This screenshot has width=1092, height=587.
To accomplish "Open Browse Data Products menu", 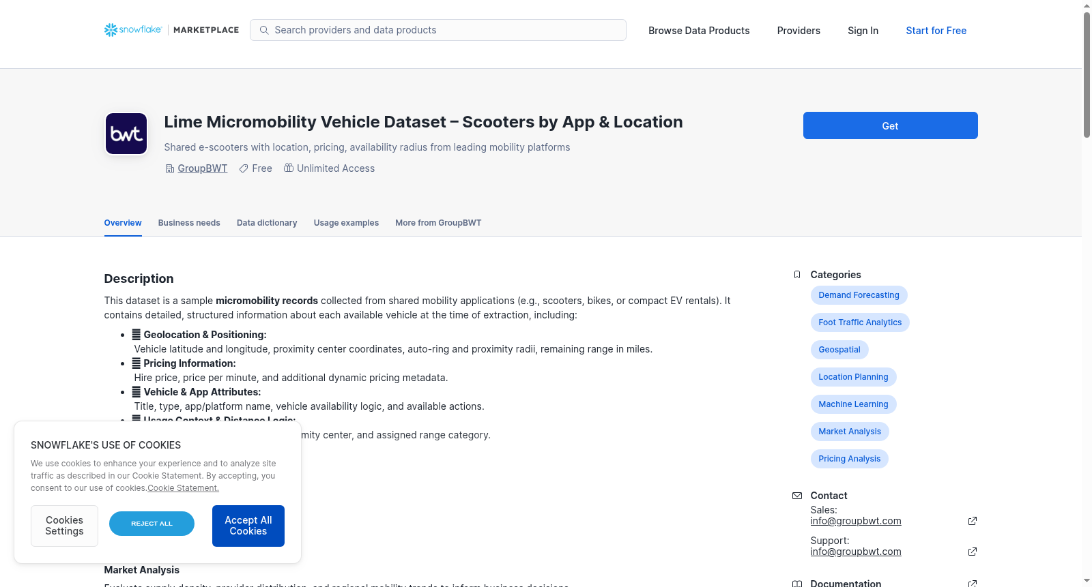I will pos(699,31).
